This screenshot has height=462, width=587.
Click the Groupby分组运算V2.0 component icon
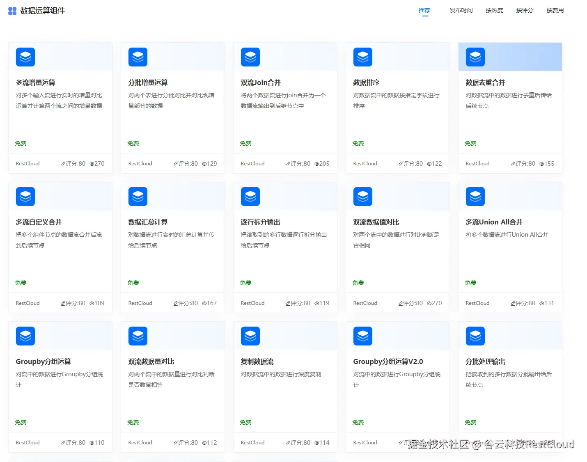coord(362,336)
